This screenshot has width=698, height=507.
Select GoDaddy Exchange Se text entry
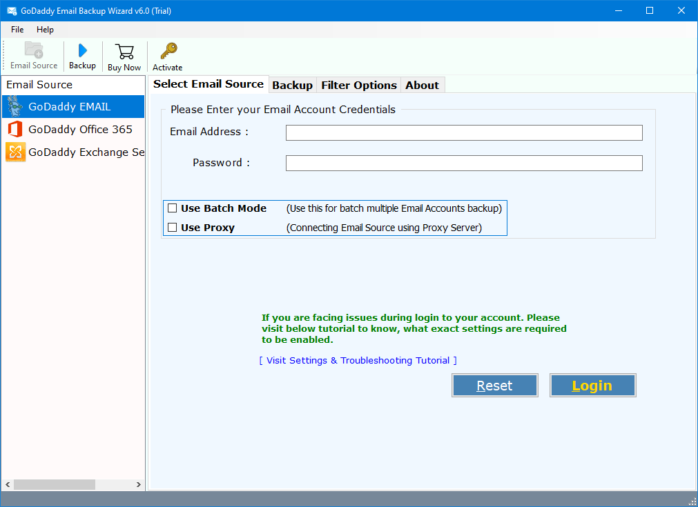(86, 152)
